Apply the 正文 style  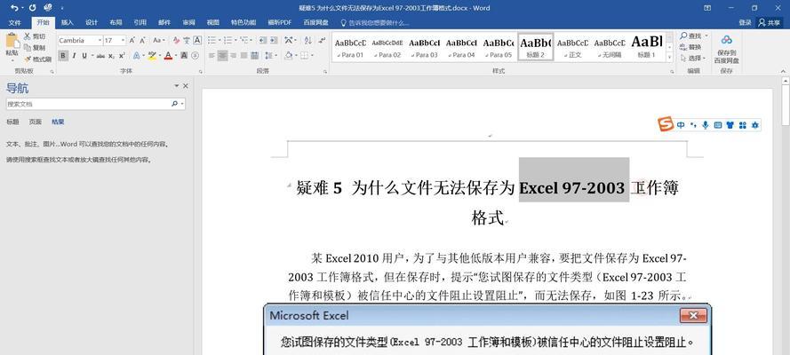572,47
